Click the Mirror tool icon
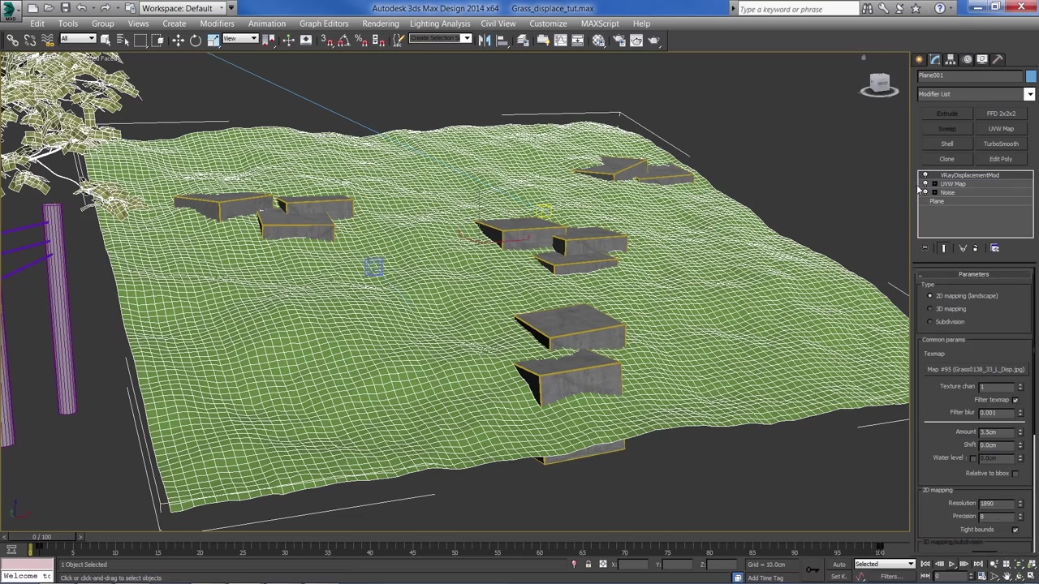The image size is (1039, 584). coord(485,41)
